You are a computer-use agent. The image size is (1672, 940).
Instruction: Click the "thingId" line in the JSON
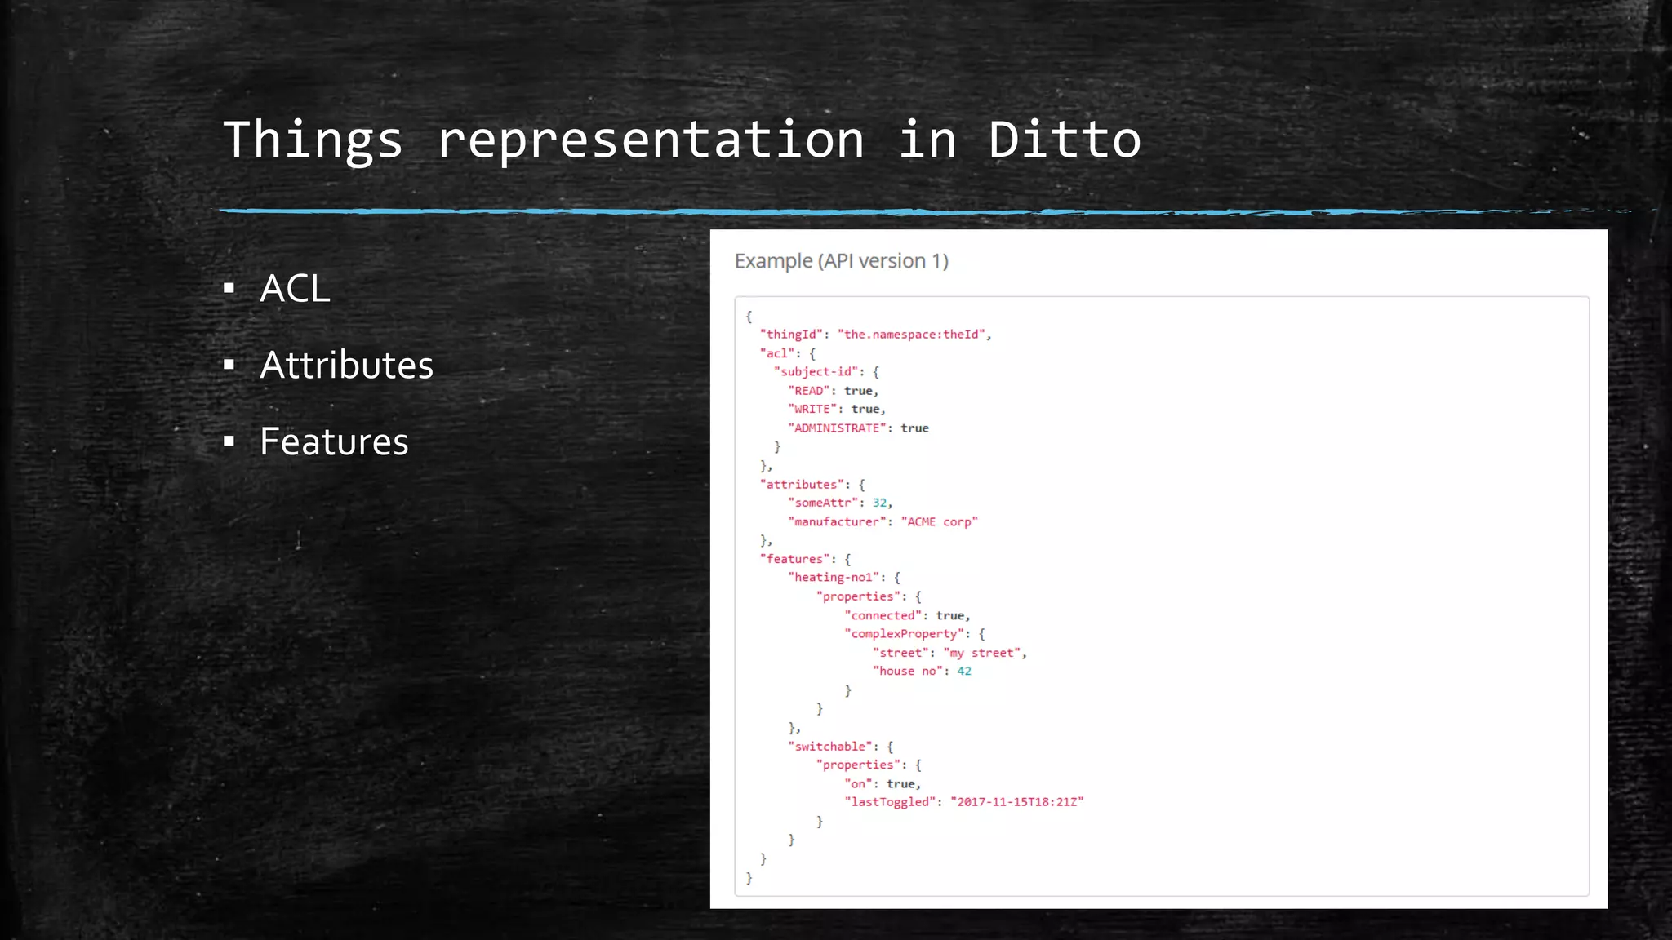875,335
